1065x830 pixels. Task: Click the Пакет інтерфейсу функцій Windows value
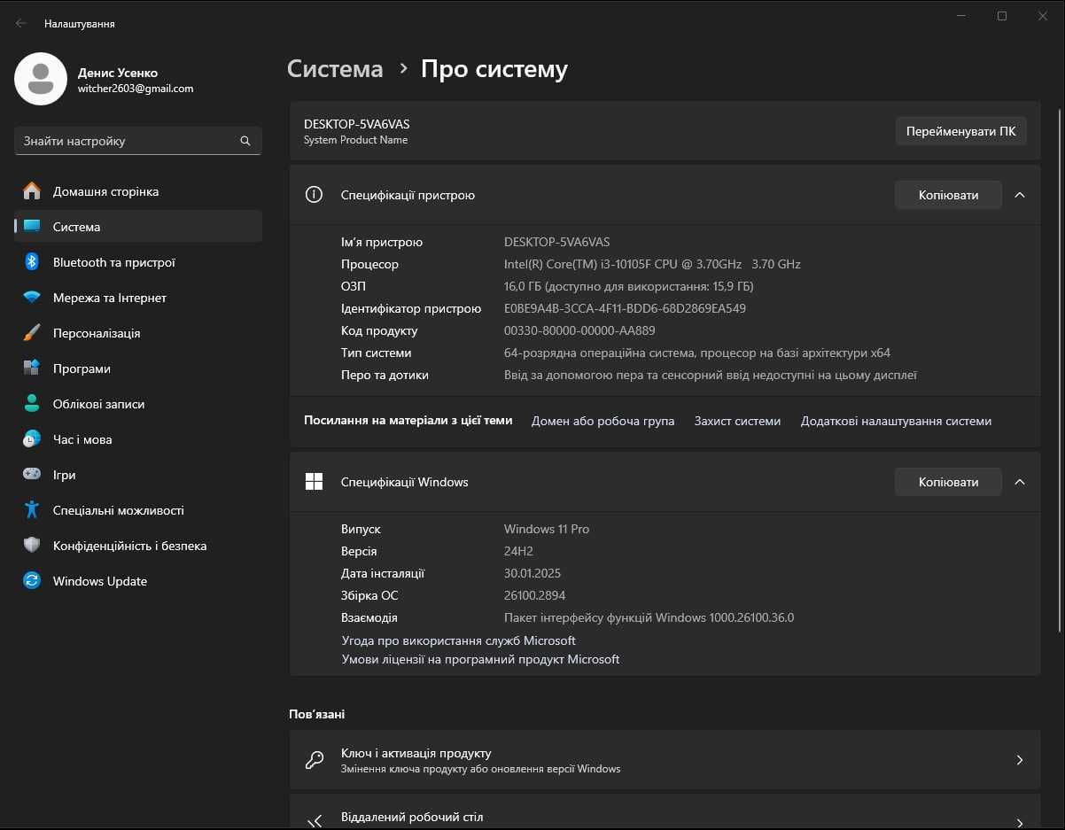point(649,617)
